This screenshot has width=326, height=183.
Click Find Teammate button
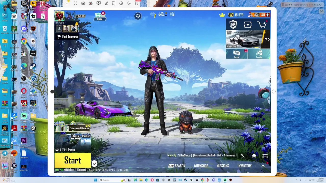[x=67, y=37]
